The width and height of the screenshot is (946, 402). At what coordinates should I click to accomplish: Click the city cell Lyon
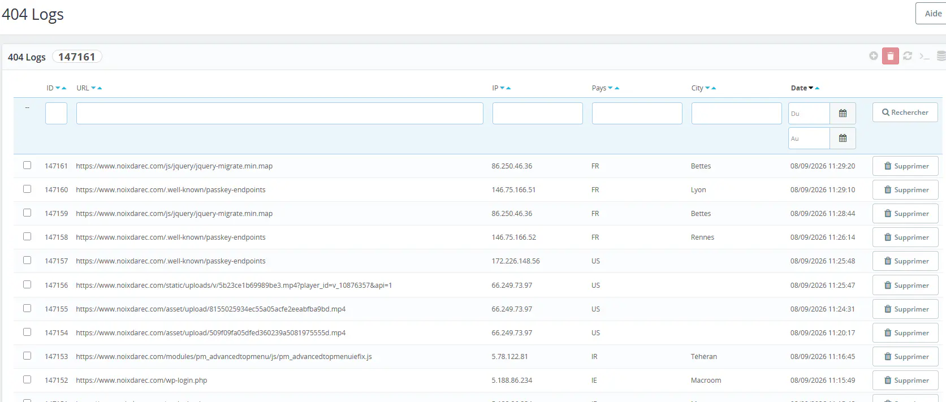tap(698, 190)
